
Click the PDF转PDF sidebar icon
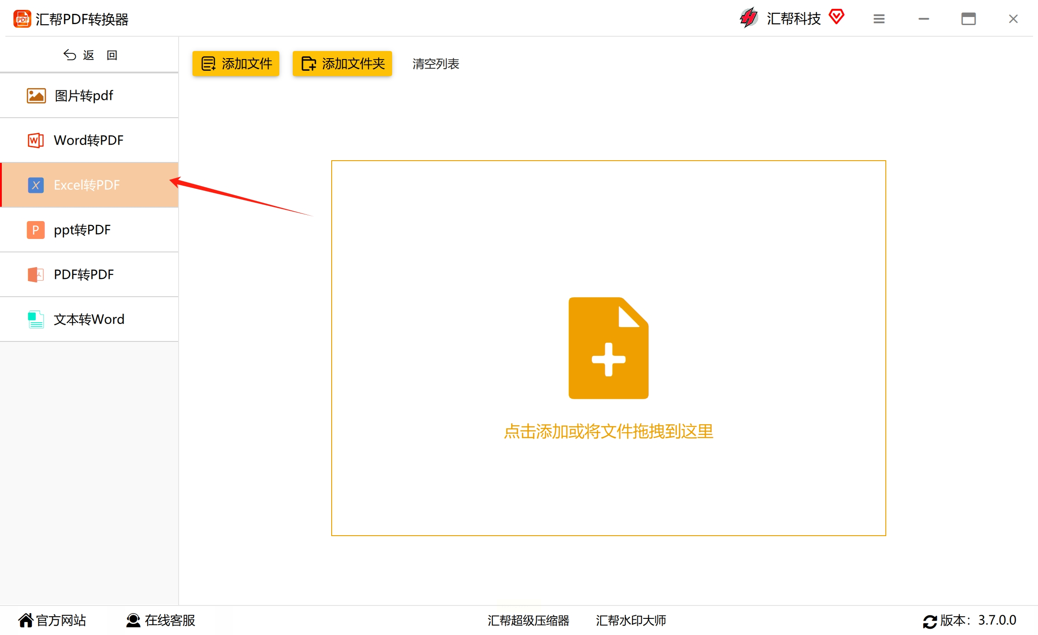point(36,275)
